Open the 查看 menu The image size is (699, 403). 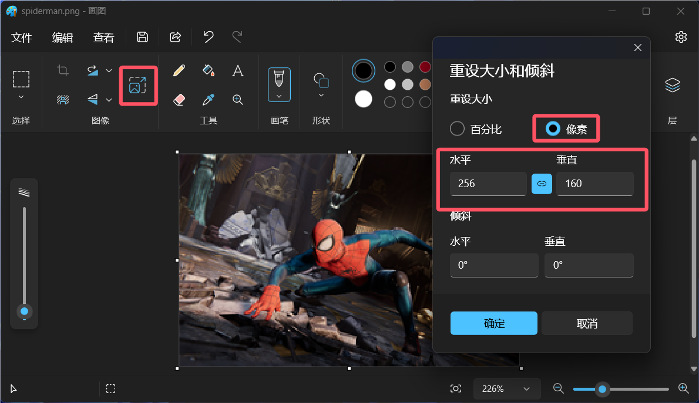103,38
